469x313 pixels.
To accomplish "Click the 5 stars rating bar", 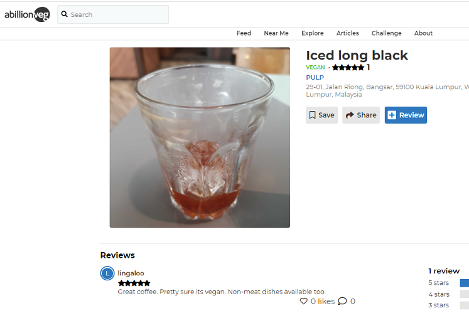I will point(464,282).
